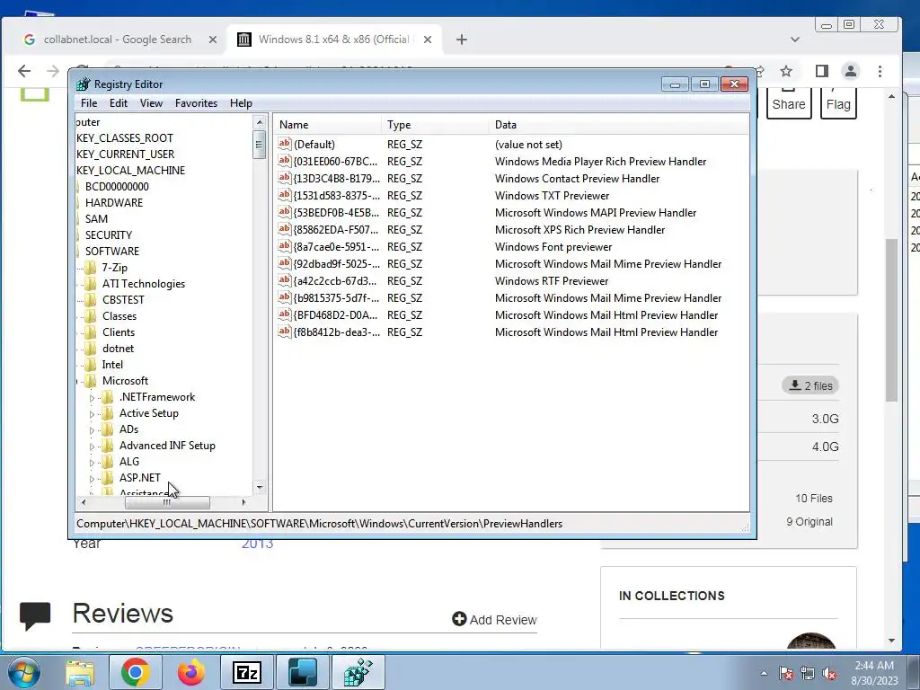
Task: Click the Flag button on the webpage
Action: (838, 103)
